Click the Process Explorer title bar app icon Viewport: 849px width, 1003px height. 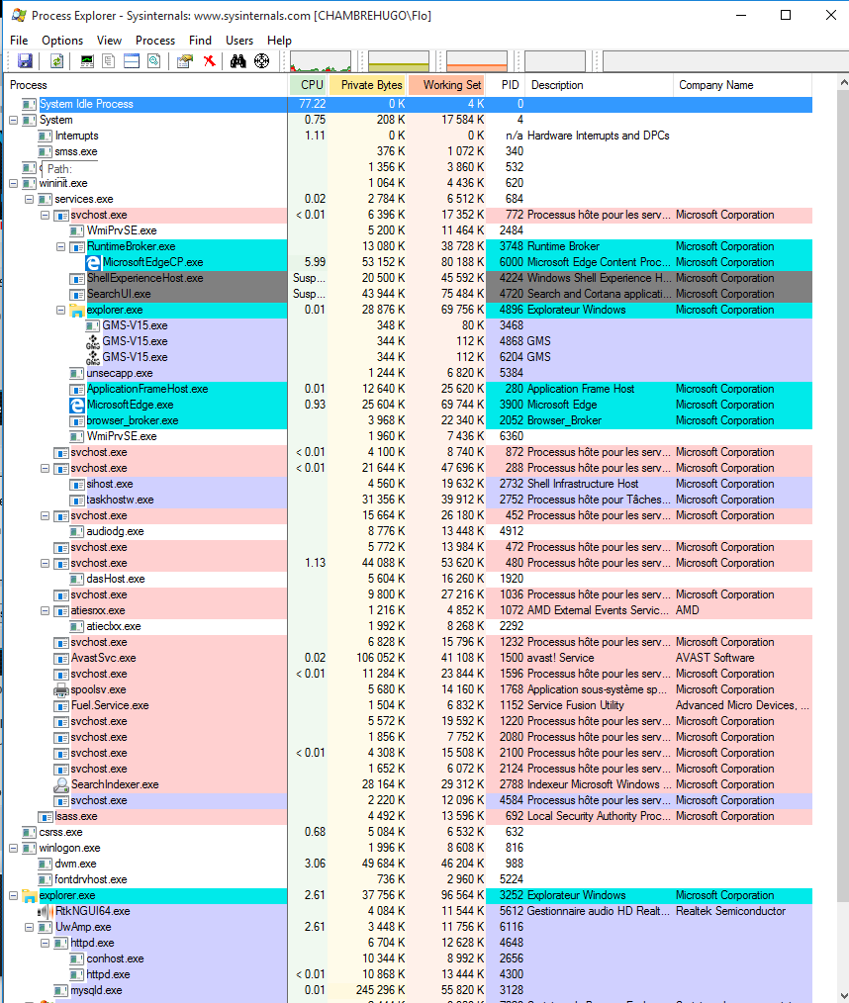click(x=19, y=15)
